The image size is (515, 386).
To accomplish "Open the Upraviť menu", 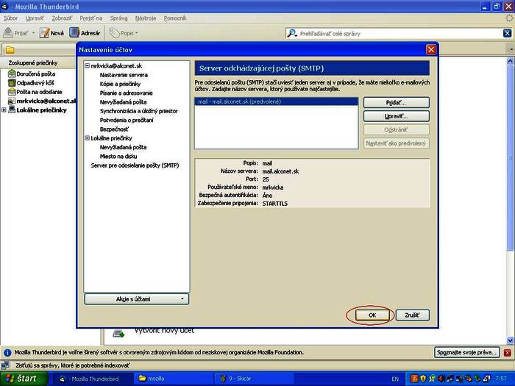I will click(35, 18).
